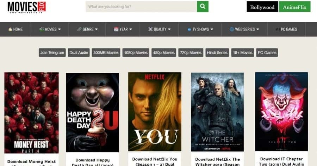
Task: Click 'Download Netflix The Witcher' title link
Action: tap(218, 162)
